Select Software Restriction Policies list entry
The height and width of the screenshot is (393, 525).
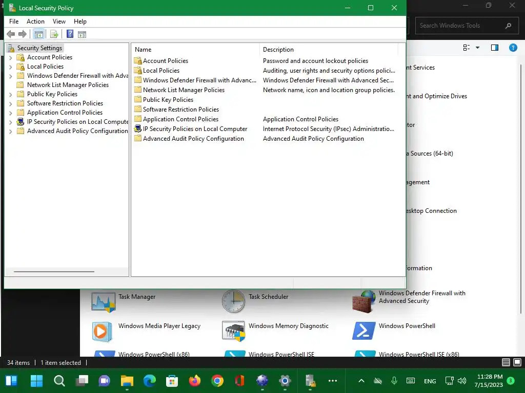[x=181, y=110]
